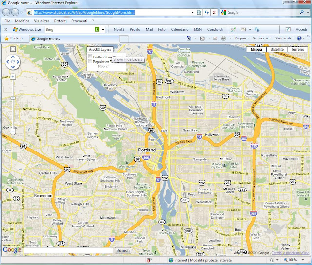Click the Windows Live share icon with green plus

coord(233,29)
